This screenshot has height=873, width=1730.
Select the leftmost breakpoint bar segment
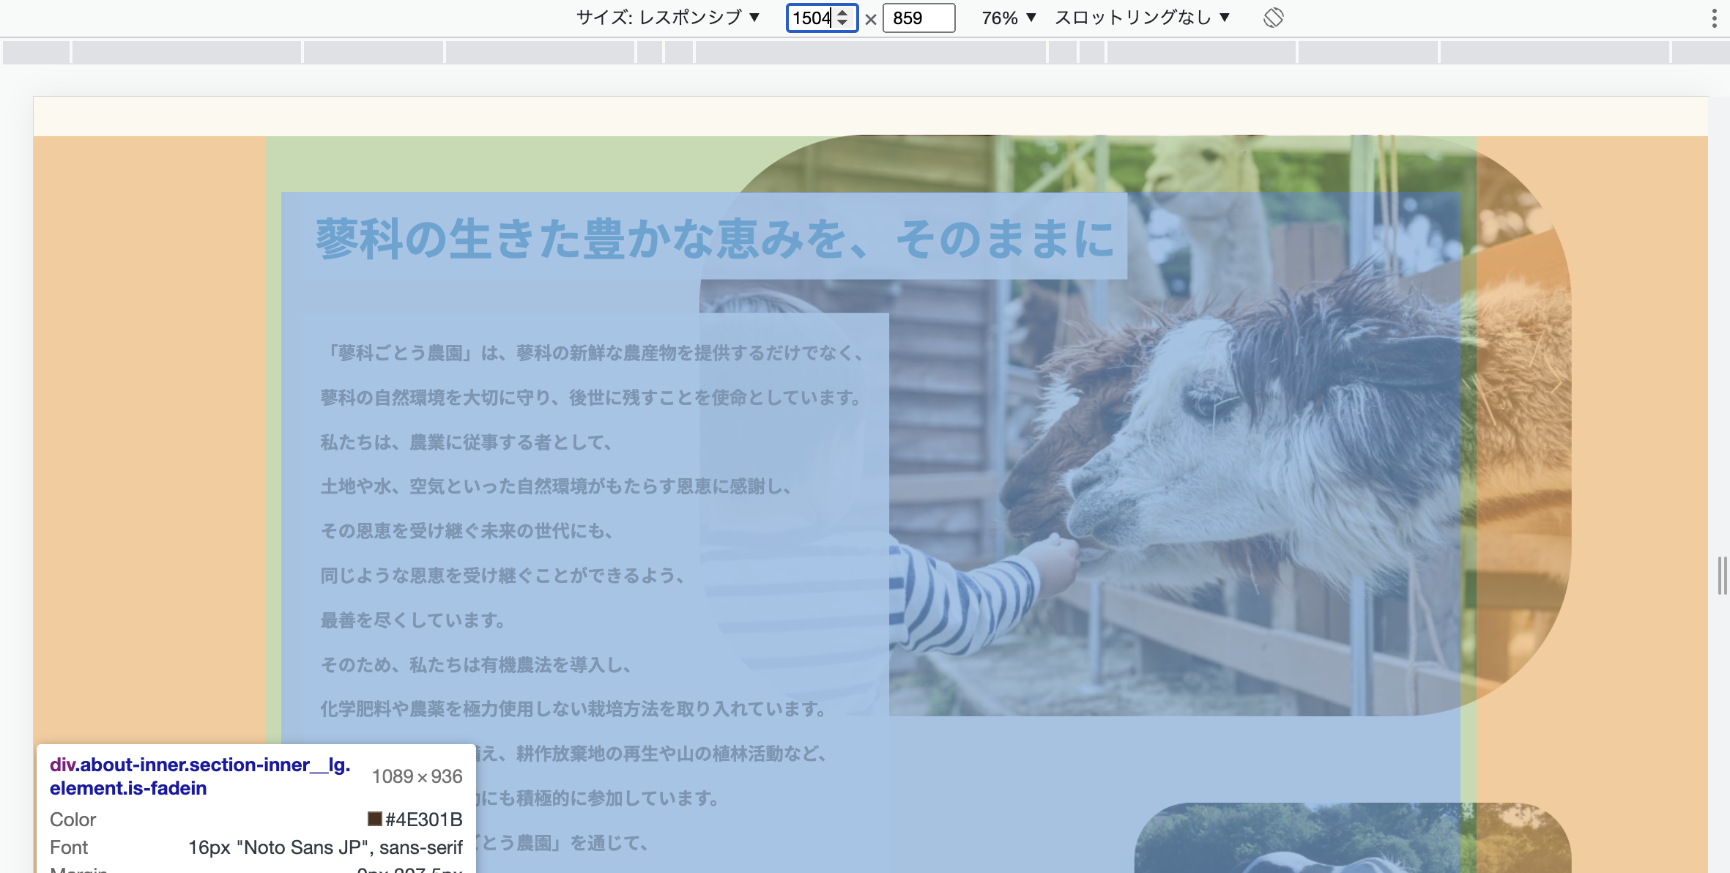pyautogui.click(x=37, y=52)
